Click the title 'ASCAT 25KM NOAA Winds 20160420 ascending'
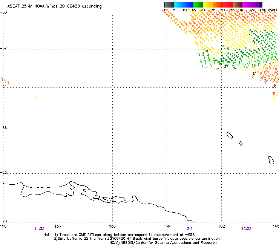Viewport: 279px width, 245px height. (x=54, y=6)
